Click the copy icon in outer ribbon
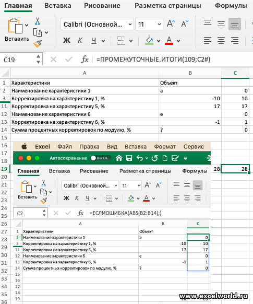The height and width of the screenshot is (304, 253). 38,32
